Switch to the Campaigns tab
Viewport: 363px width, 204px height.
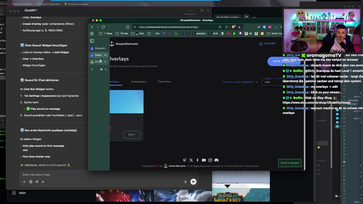pyautogui.click(x=138, y=82)
